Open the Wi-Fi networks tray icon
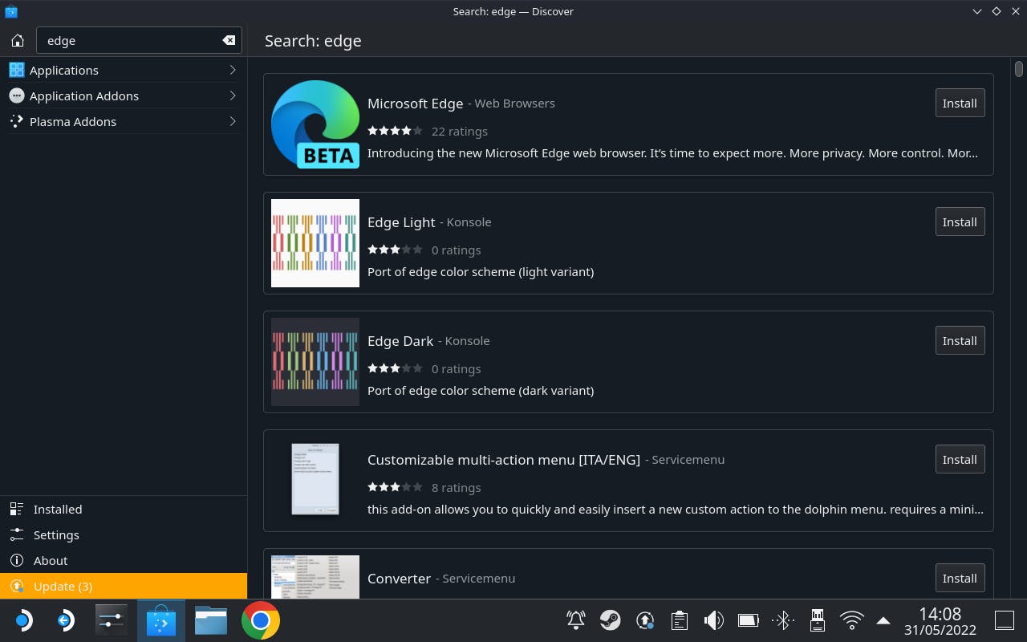 [x=851, y=620]
